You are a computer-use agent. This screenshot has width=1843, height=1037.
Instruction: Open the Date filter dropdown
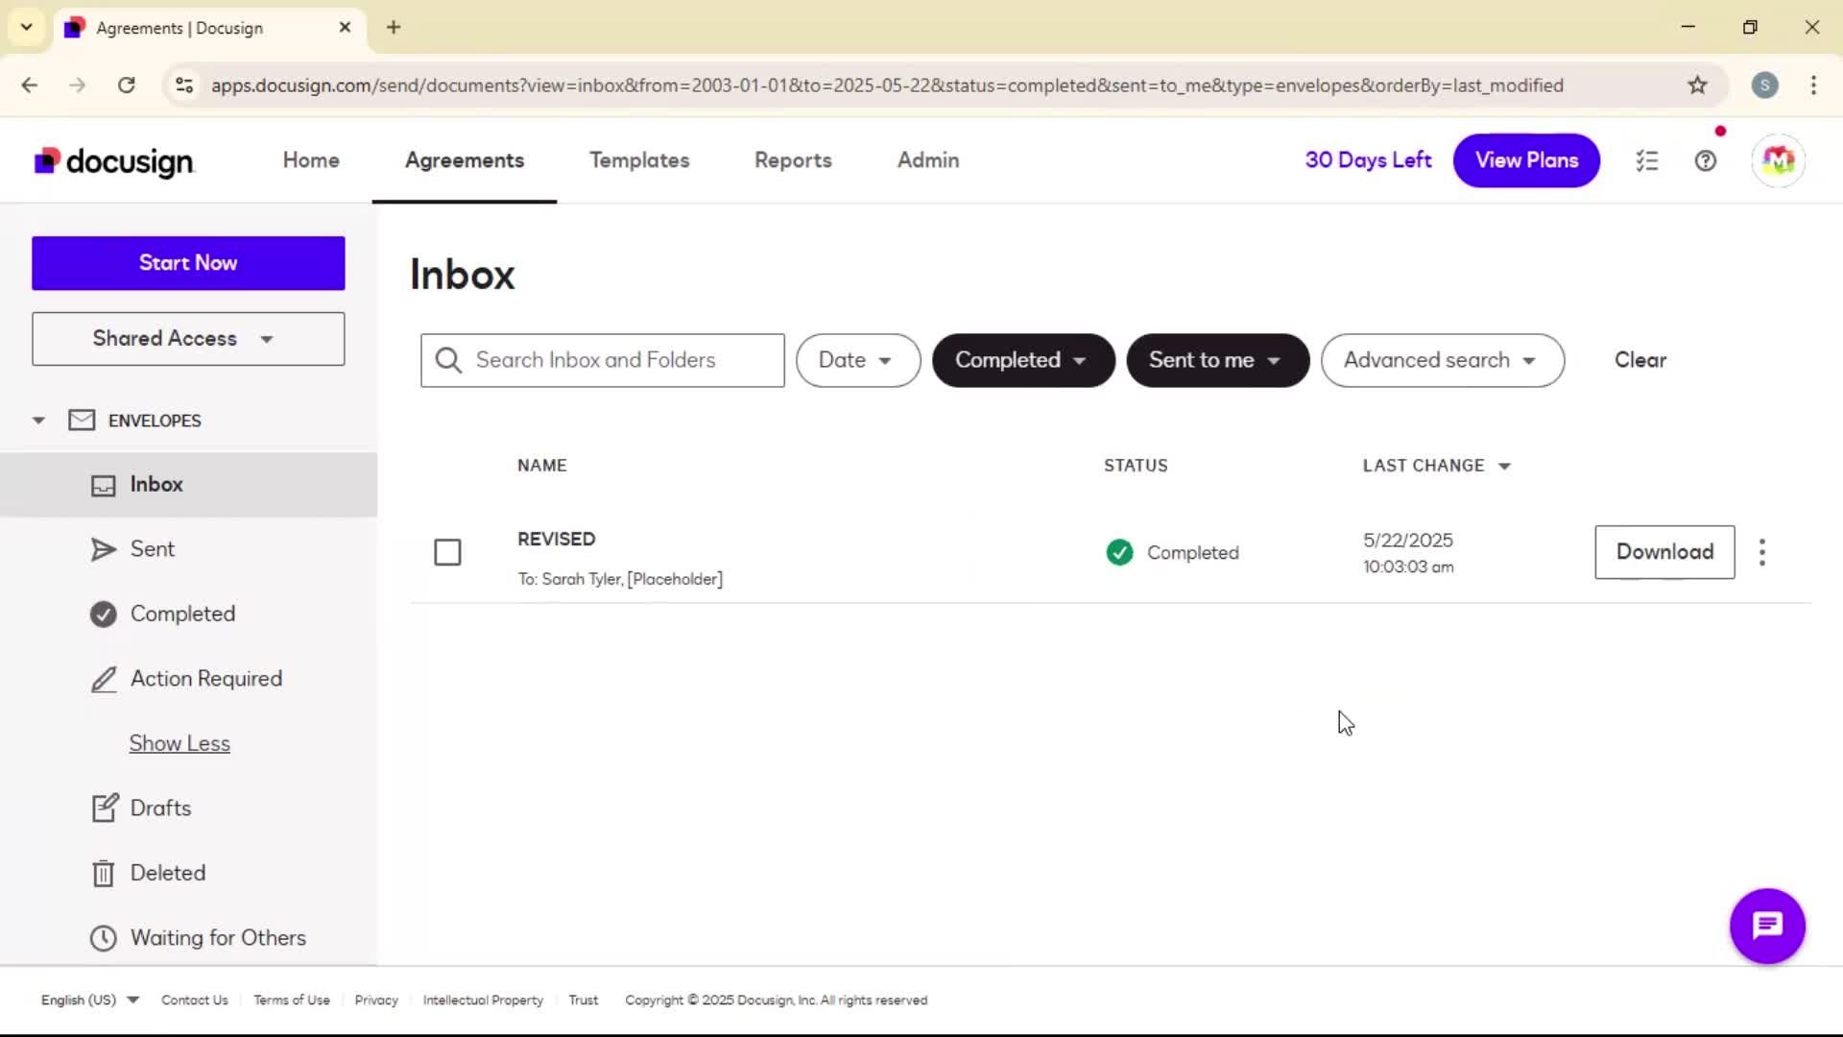pyautogui.click(x=858, y=360)
